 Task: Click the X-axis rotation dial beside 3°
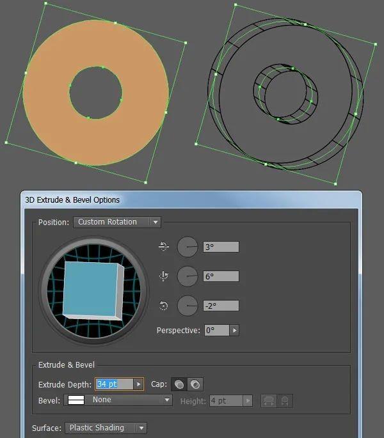(x=188, y=247)
